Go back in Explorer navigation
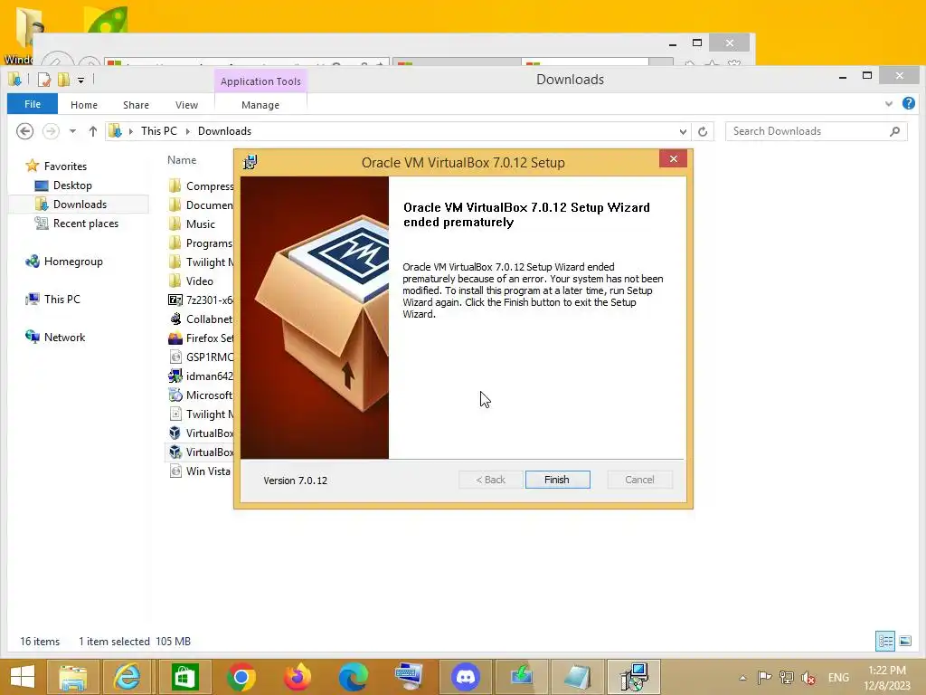Screen dimensions: 926x695 (24, 130)
